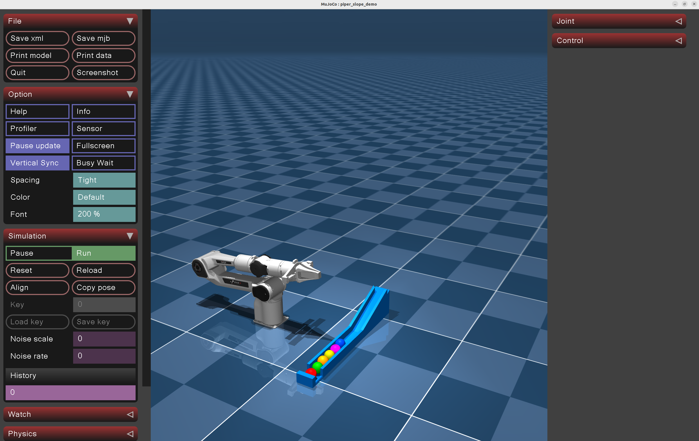Screen dimensions: 699x441
Task: Click the File section header
Action: (x=71, y=21)
